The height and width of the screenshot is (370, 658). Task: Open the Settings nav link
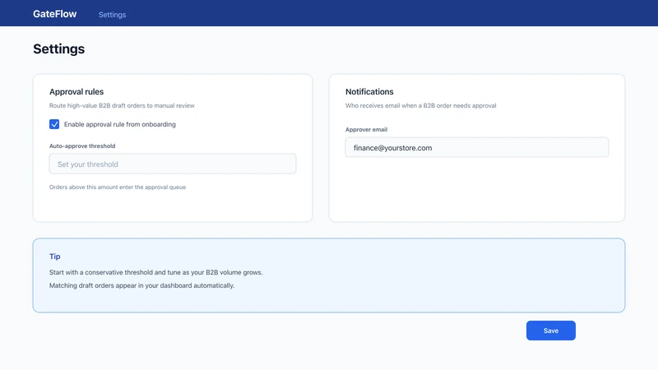pyautogui.click(x=112, y=15)
